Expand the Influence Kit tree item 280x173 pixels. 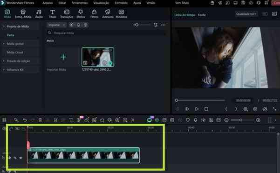click(4, 69)
